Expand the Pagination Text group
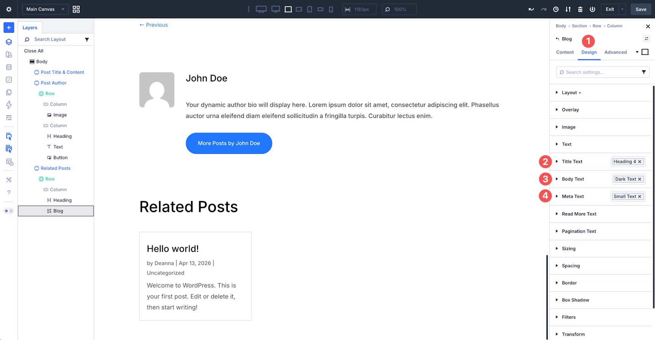The image size is (655, 340). (601, 231)
